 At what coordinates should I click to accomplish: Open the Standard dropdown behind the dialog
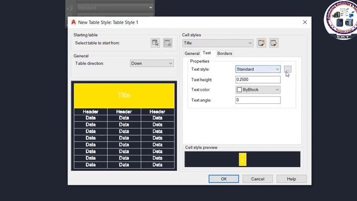click(x=115, y=7)
